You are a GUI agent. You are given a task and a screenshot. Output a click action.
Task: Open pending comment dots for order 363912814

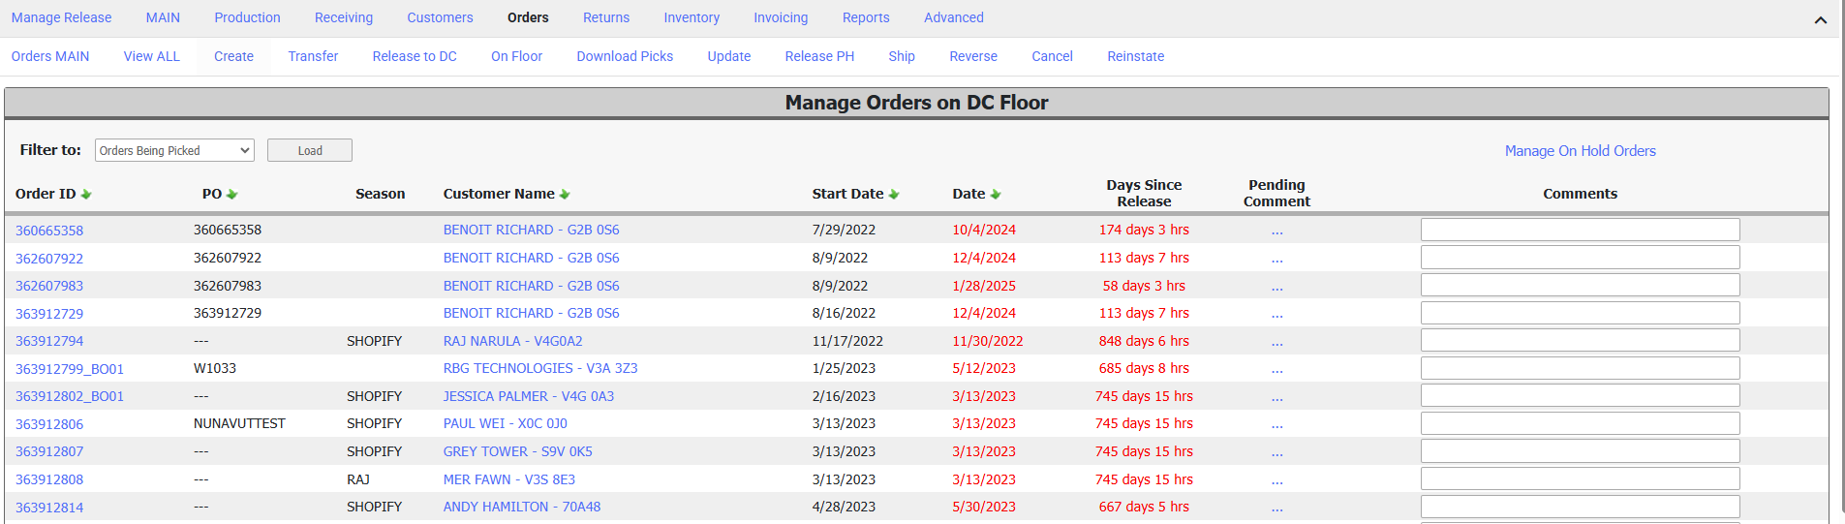pyautogui.click(x=1277, y=508)
